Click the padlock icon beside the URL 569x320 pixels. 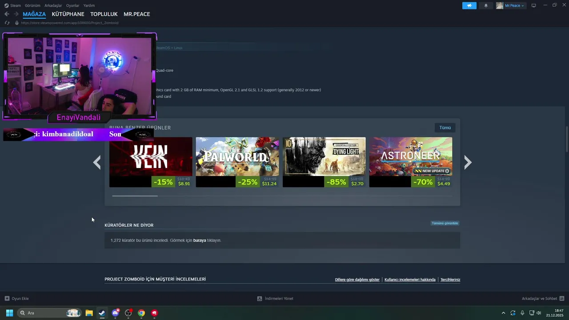[17, 23]
